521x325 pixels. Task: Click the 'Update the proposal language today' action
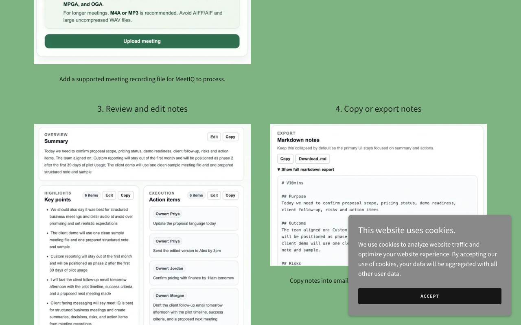point(184,223)
